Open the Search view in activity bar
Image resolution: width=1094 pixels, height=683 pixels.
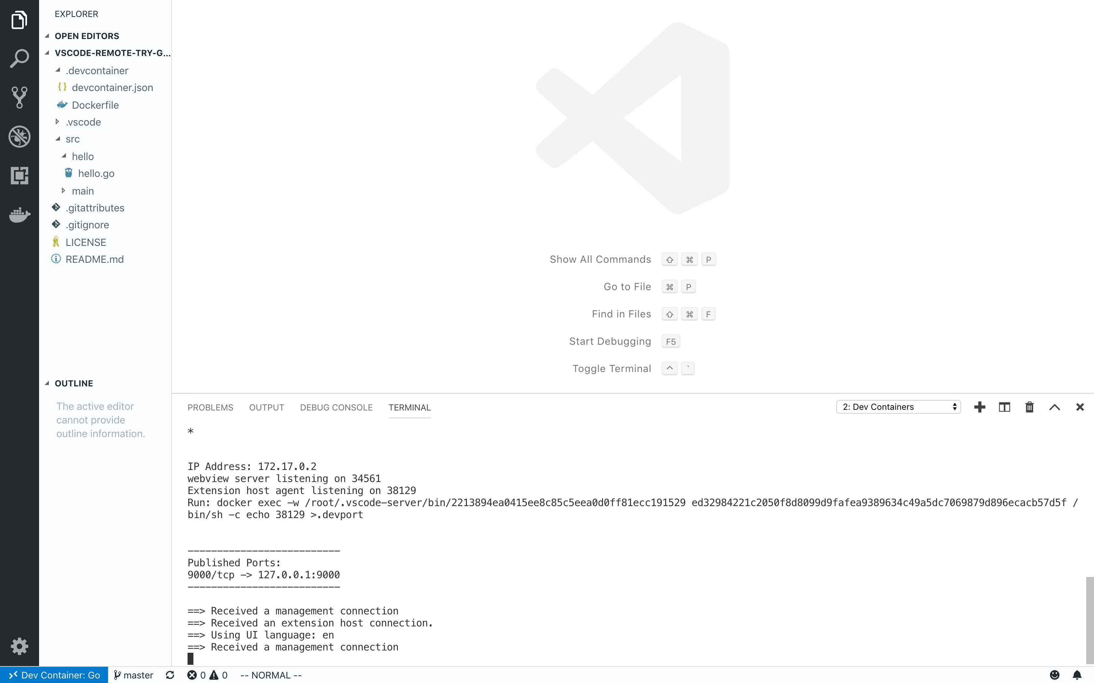click(19, 59)
